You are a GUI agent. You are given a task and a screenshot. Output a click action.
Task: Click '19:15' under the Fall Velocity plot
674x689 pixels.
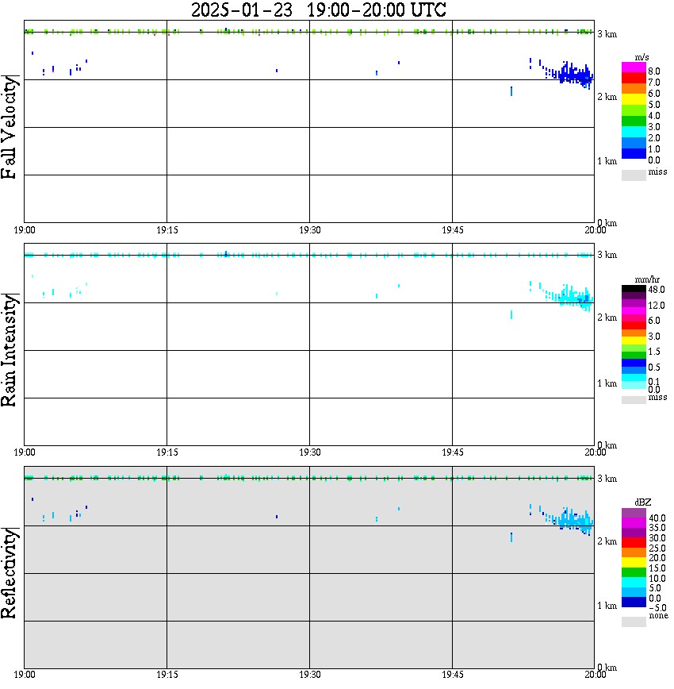click(167, 230)
